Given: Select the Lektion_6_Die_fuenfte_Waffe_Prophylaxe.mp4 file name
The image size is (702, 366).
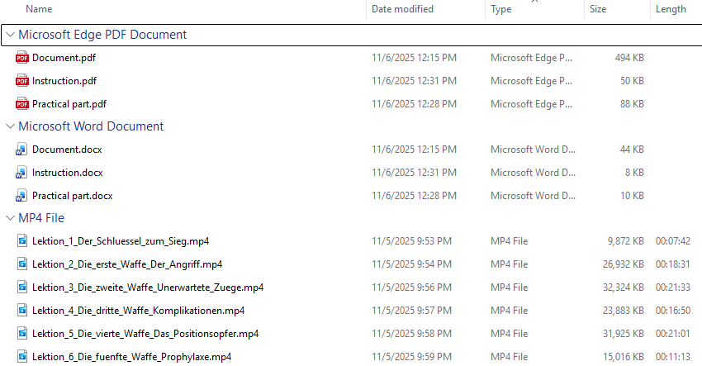Looking at the screenshot, I should point(131,357).
